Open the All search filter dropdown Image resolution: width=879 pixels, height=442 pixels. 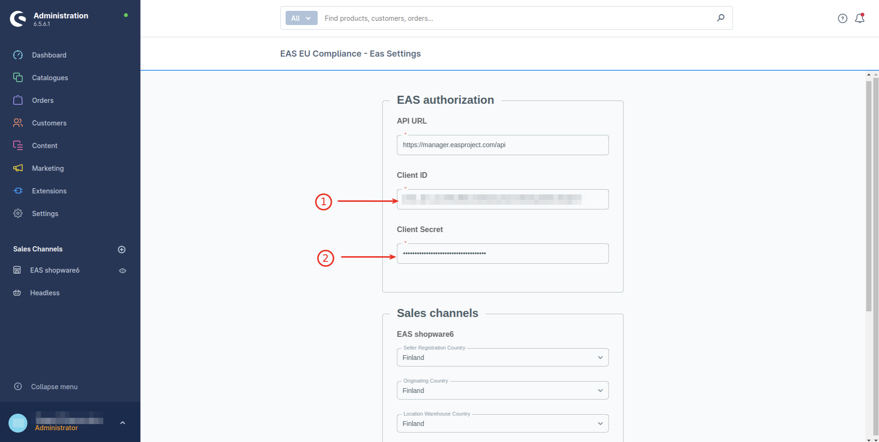[301, 18]
